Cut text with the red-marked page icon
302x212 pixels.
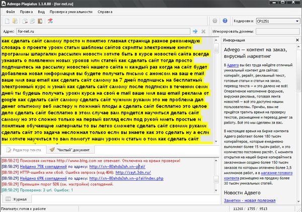point(25,21)
